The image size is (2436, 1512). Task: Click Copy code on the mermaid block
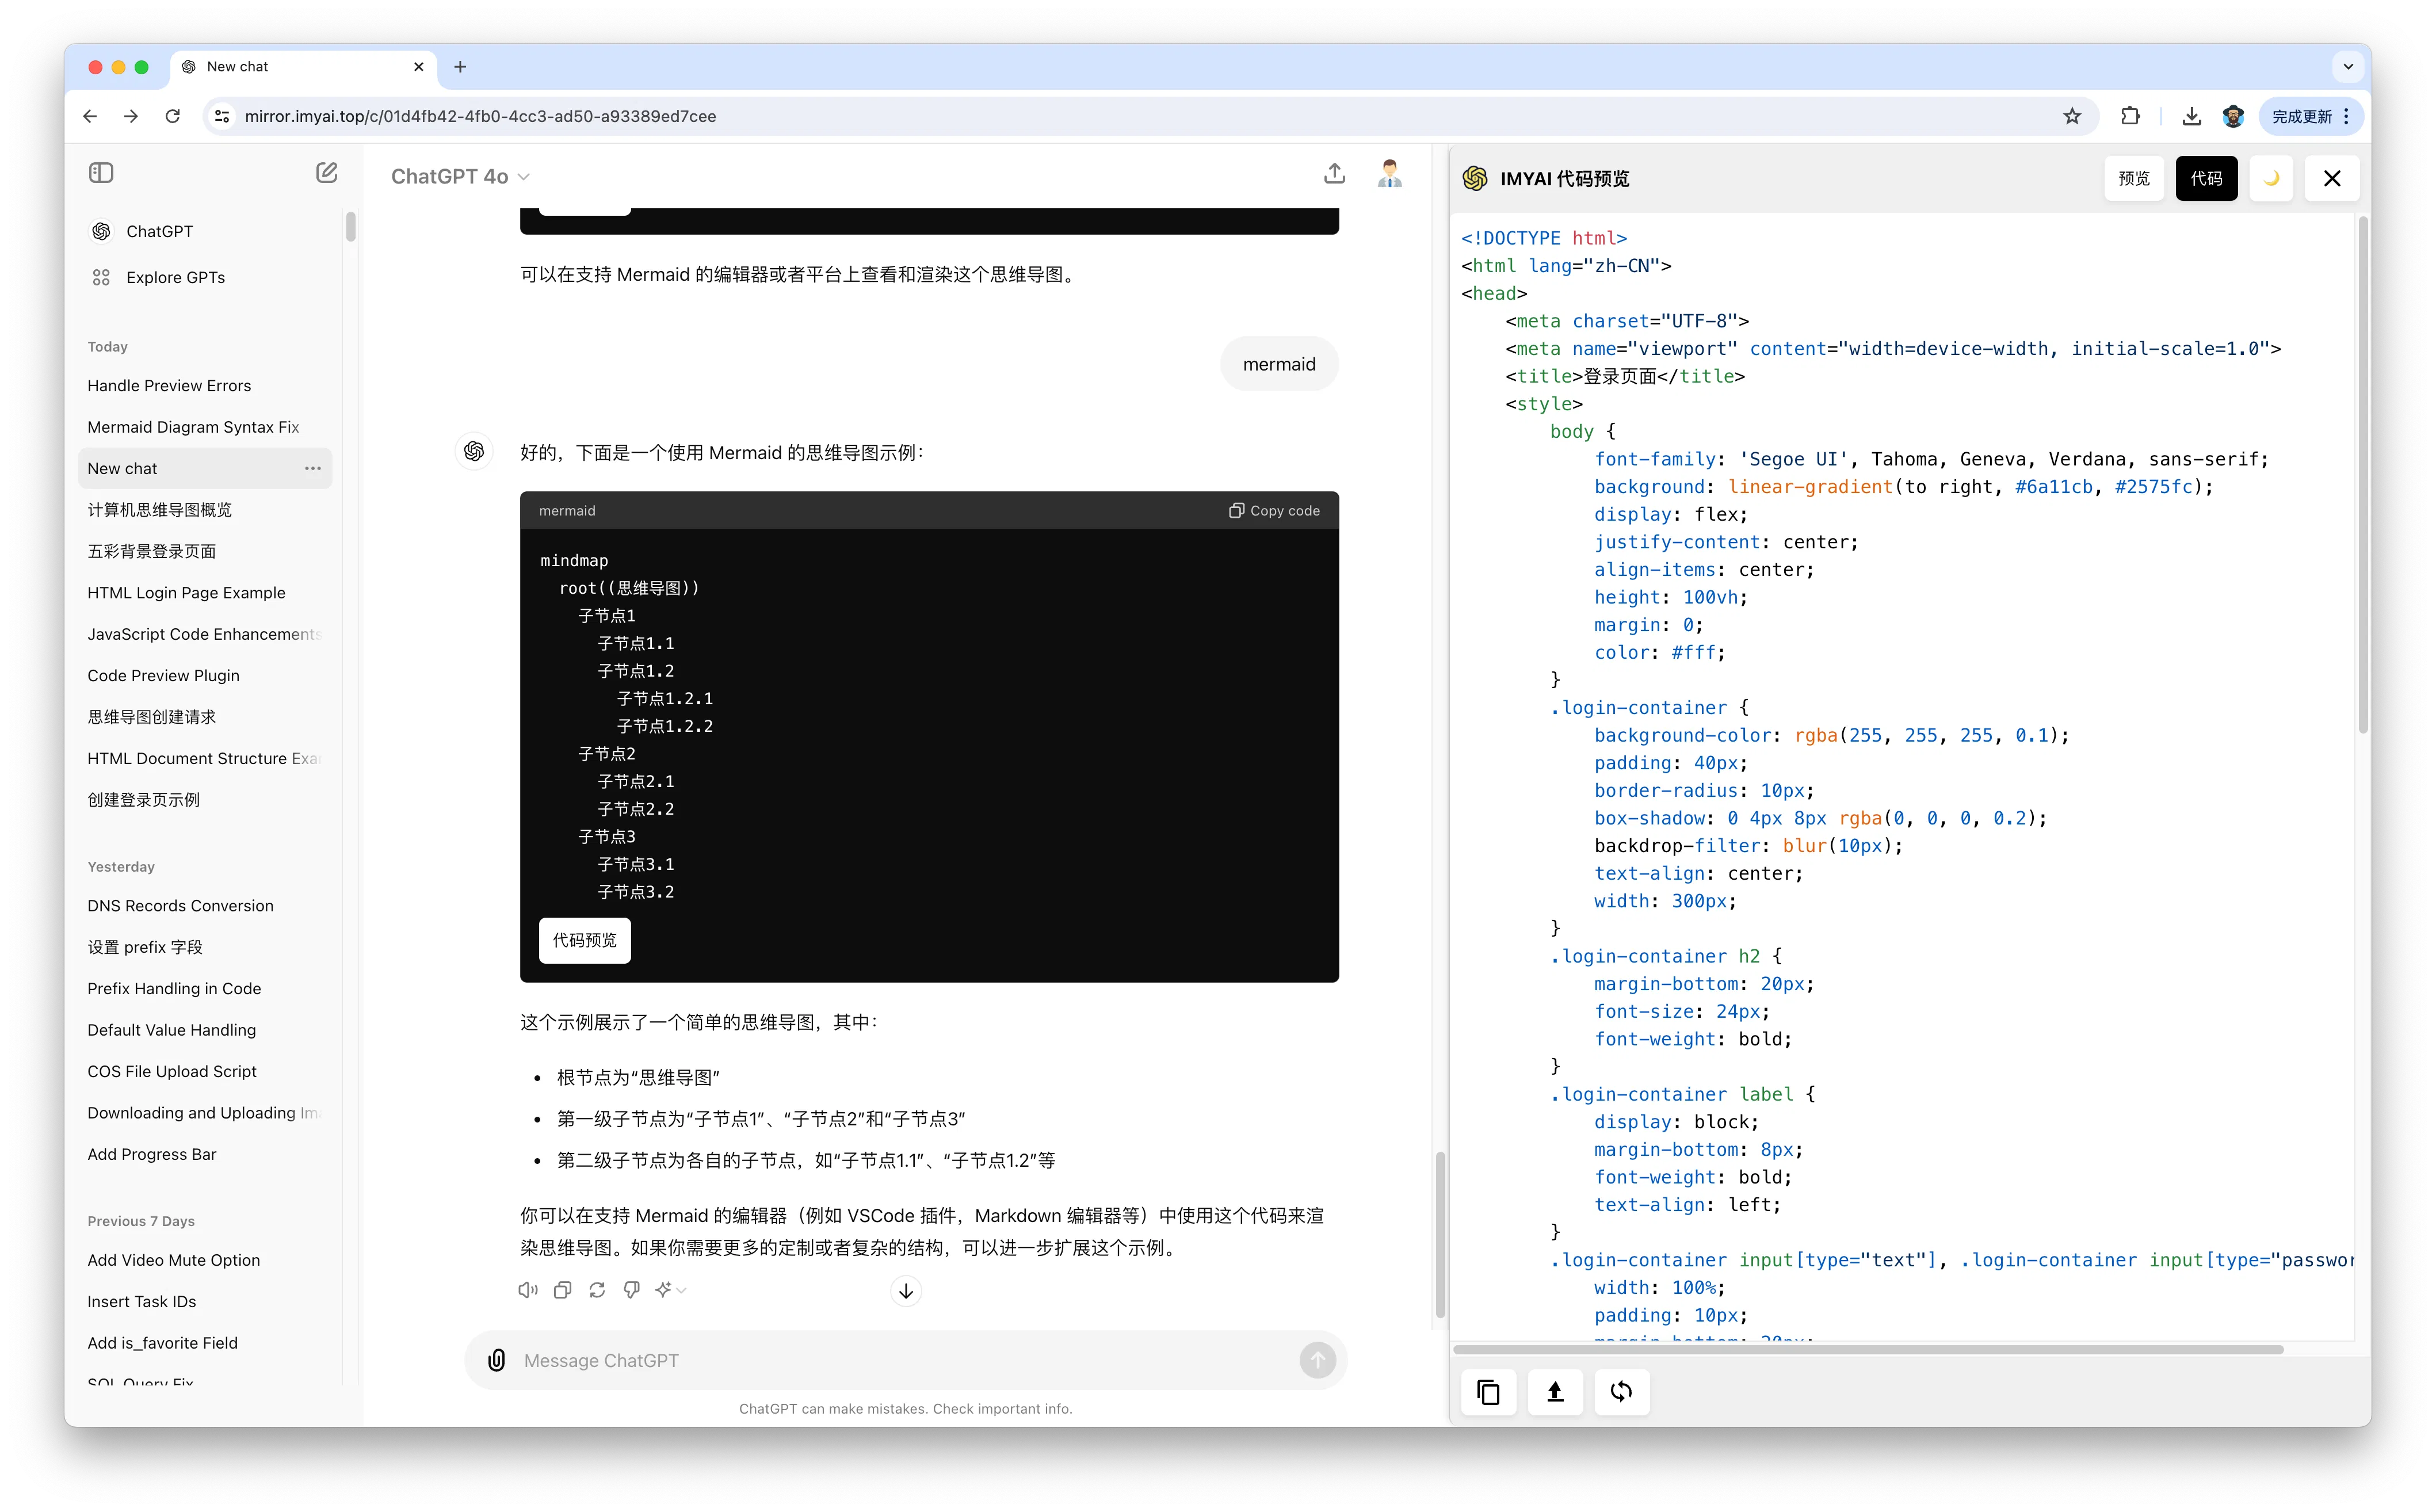[1274, 510]
